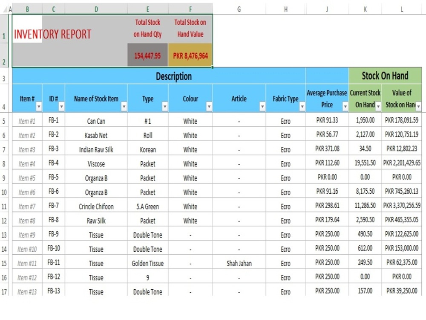Select the 8,175.50 stock cell
The width and height of the screenshot is (426, 320).
(x=365, y=191)
